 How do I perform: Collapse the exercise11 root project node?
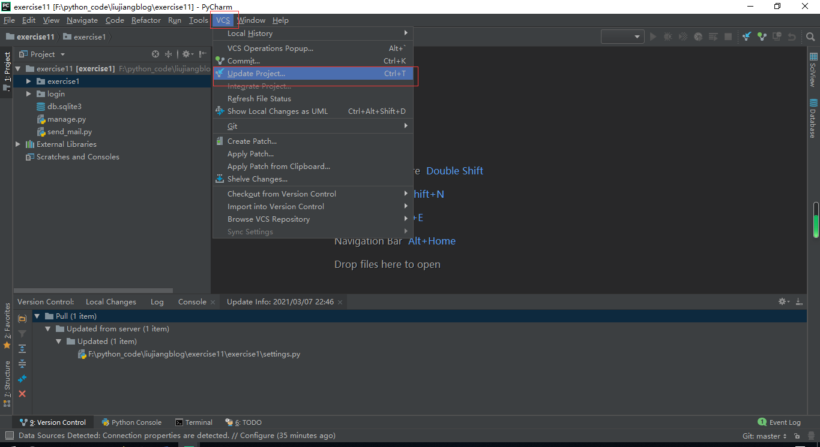tap(19, 69)
